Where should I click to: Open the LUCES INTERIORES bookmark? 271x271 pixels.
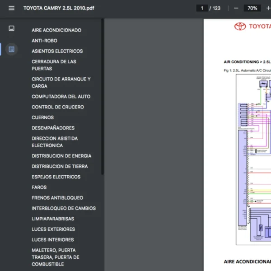53,240
